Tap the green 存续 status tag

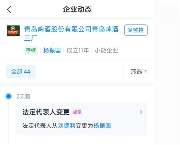31,51
